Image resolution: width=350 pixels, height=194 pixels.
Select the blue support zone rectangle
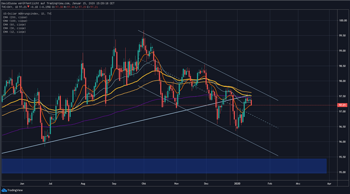(164, 166)
